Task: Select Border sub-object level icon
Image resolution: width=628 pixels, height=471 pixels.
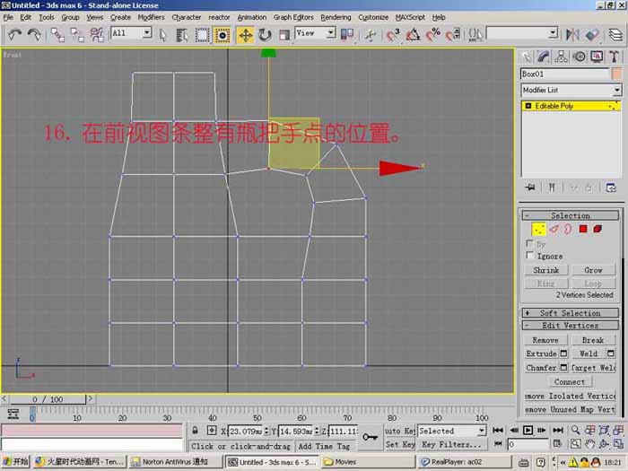Action: (568, 229)
